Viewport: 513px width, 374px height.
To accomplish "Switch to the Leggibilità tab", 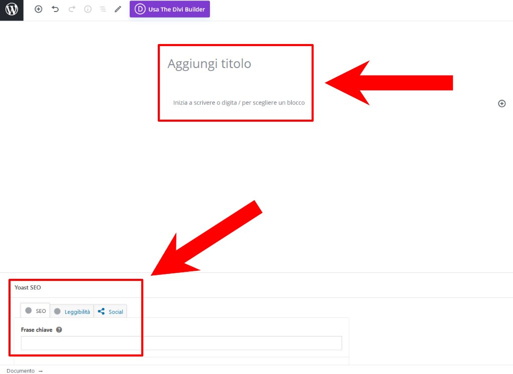I will [x=72, y=311].
